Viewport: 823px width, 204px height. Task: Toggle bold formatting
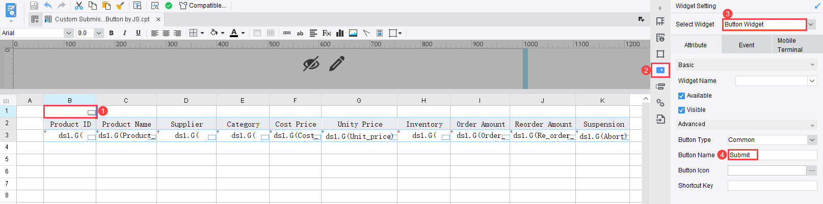coord(111,33)
